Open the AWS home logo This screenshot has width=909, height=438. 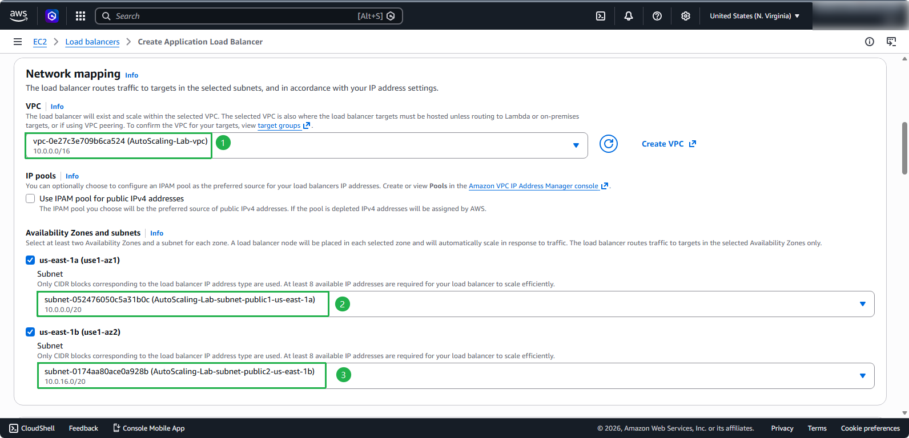point(18,16)
